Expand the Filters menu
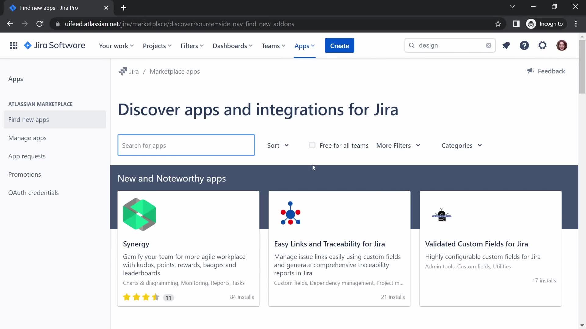This screenshot has height=329, width=586. coord(192,46)
